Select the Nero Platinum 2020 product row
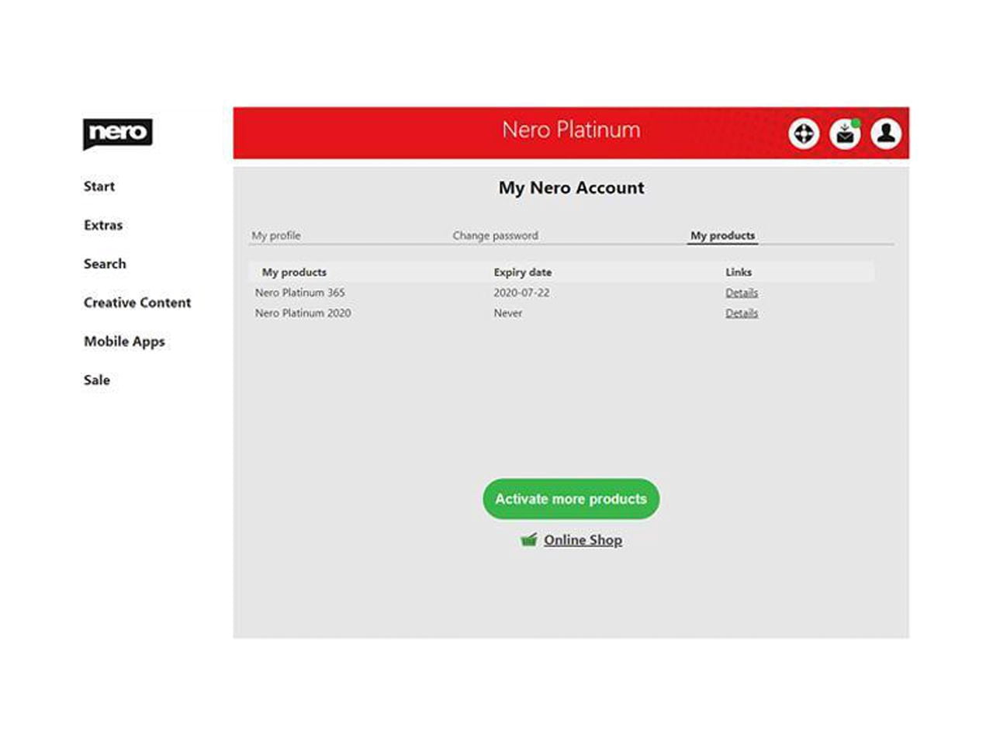Image resolution: width=993 pixels, height=745 pixels. click(562, 313)
